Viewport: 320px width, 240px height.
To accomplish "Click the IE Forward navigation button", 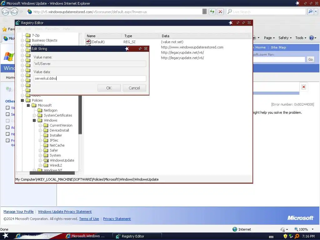I will click(x=14, y=12).
